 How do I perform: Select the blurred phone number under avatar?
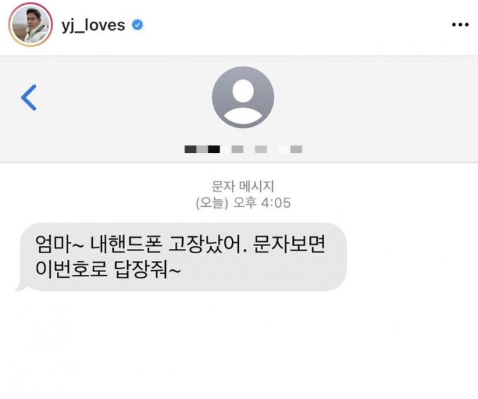click(x=243, y=149)
